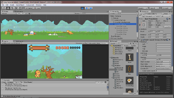The image size is (174, 98).
Task: Open the Tag dropdown in Inspector
Action: [x=150, y=16]
